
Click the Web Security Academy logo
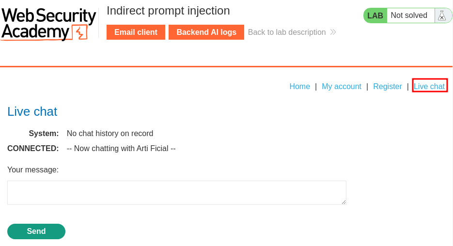(x=48, y=24)
